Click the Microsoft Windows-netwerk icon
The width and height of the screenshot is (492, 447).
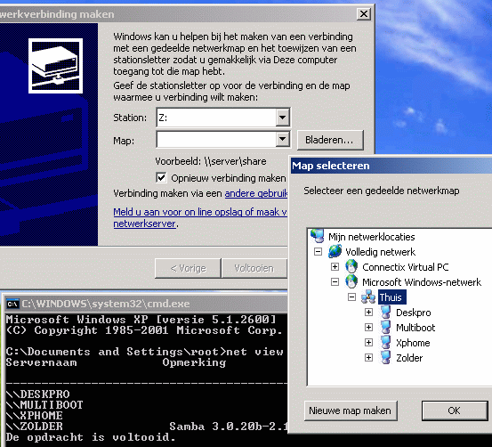click(x=351, y=281)
